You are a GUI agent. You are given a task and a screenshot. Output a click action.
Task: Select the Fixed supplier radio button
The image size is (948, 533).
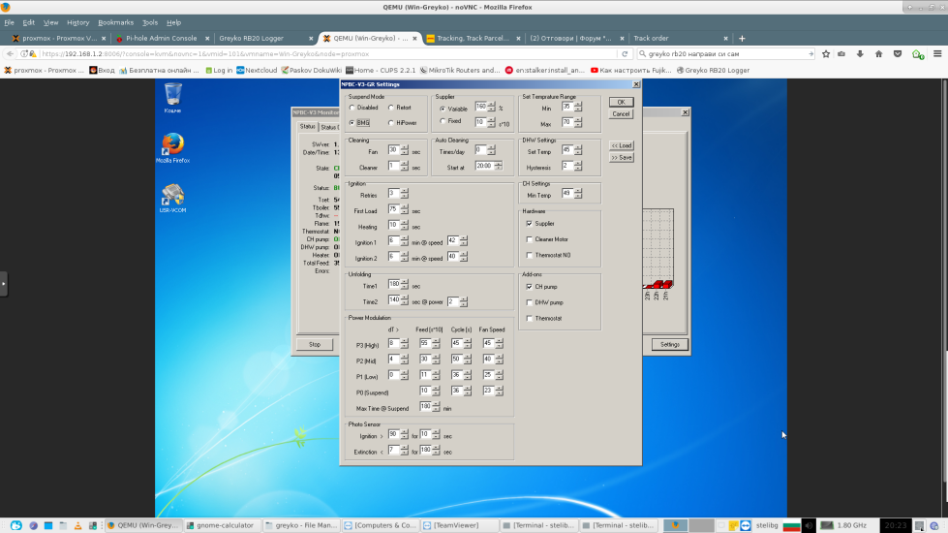click(x=443, y=121)
